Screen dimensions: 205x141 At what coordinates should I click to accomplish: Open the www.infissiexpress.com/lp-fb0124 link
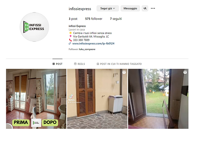coord(93,43)
